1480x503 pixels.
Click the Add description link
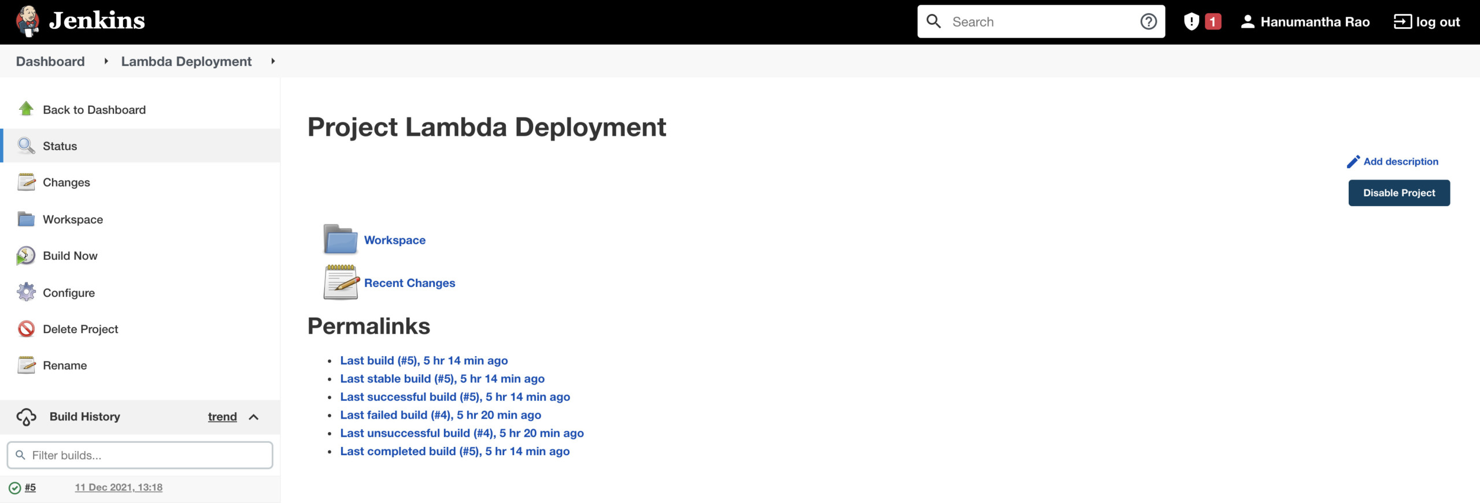pos(1400,162)
